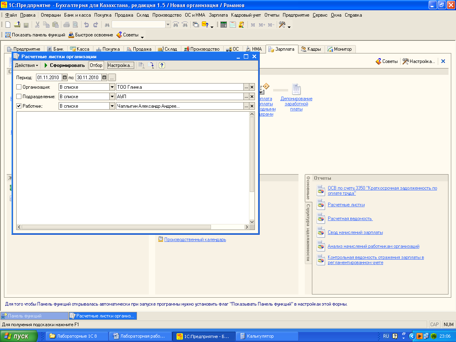Open selection list for the Работник value field
The image size is (456, 342).
(246, 106)
